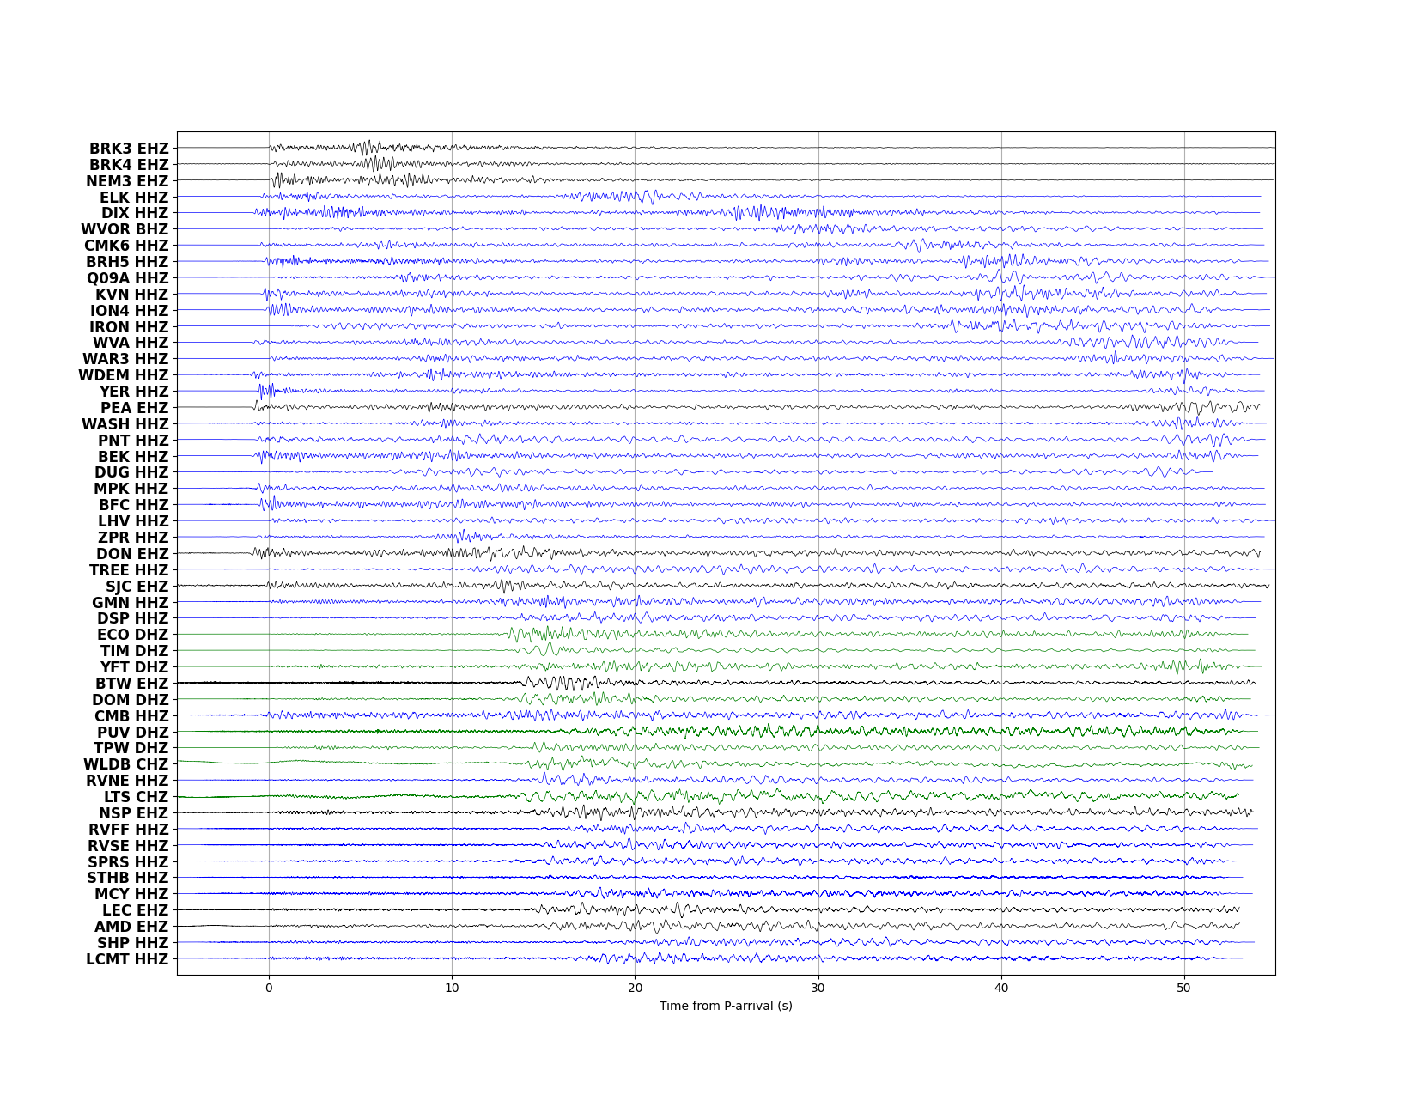Select the TREE HHZ station label
This screenshot has width=1417, height=1095.
129,570
